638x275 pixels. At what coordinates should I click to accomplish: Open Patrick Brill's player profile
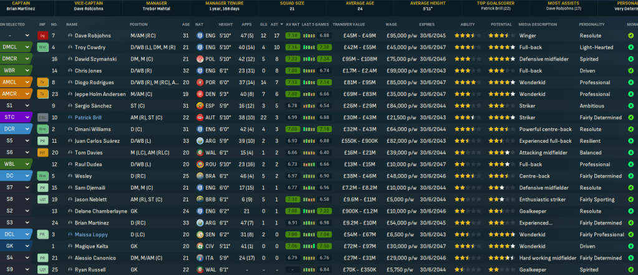point(90,117)
